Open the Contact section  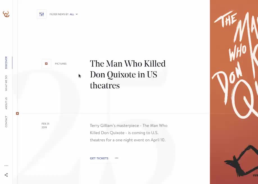(x=6, y=121)
